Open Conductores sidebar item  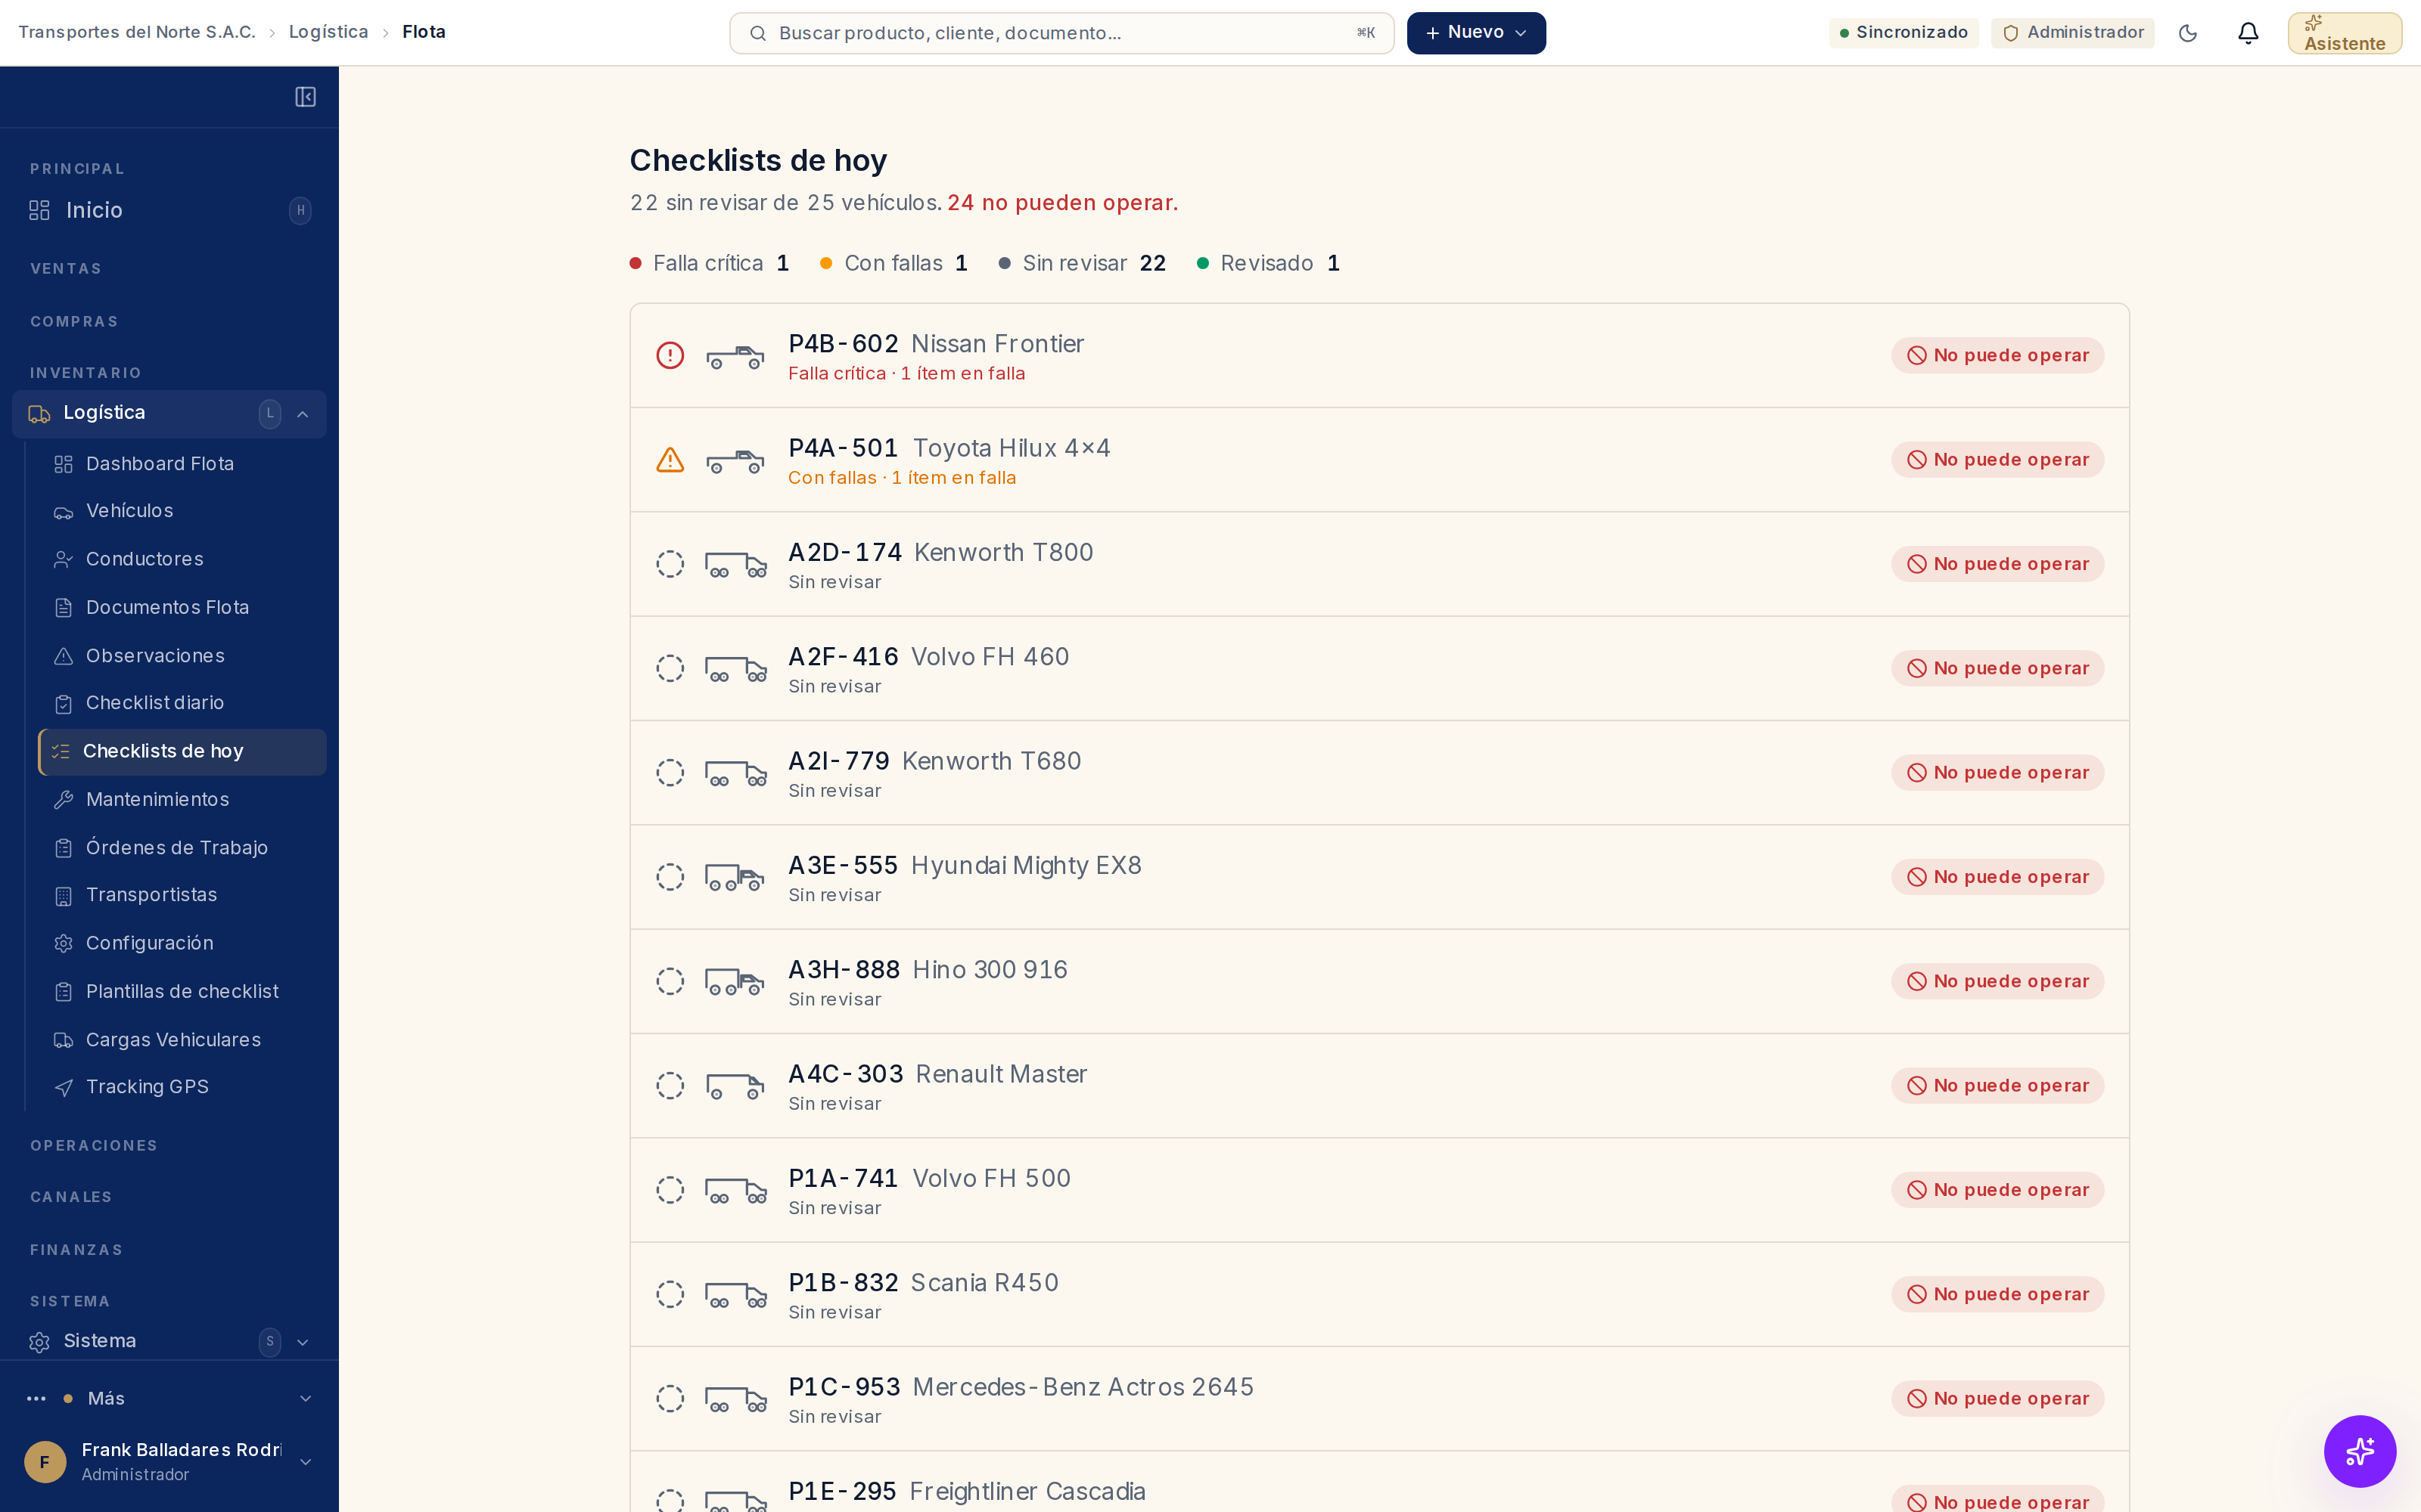click(181, 559)
